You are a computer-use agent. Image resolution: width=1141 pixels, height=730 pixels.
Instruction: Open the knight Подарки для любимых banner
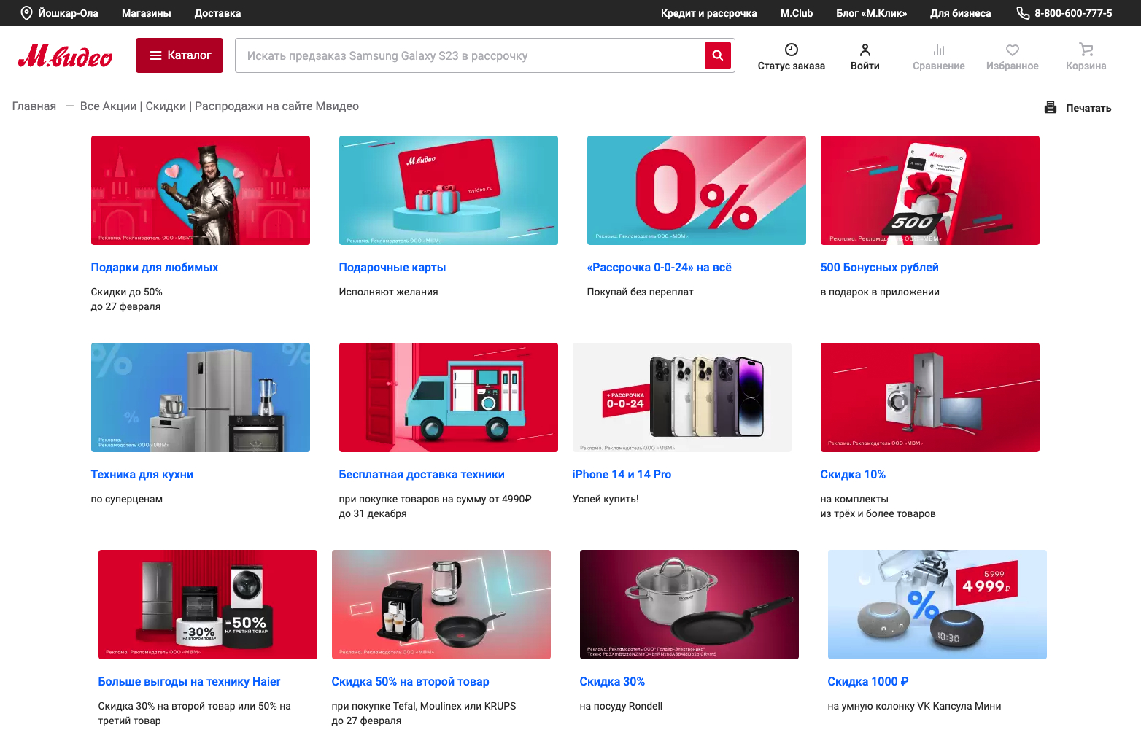(x=201, y=190)
